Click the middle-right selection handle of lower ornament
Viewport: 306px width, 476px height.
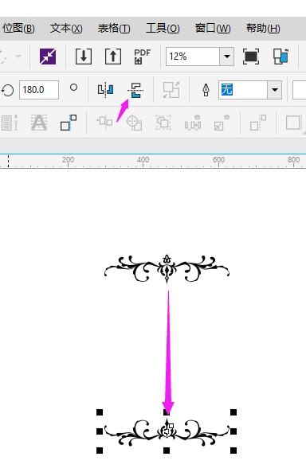(x=233, y=431)
